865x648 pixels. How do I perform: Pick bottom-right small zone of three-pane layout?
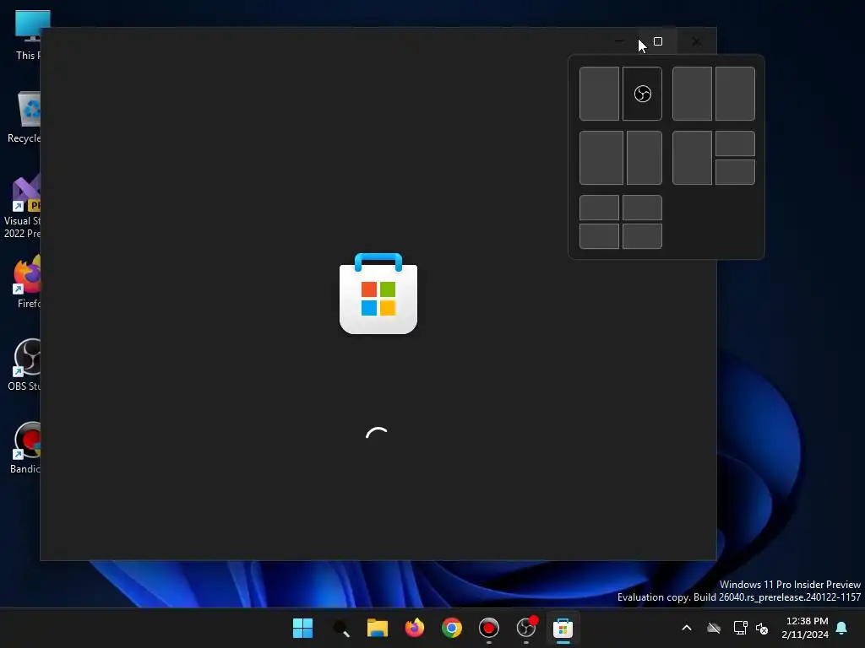pos(736,172)
